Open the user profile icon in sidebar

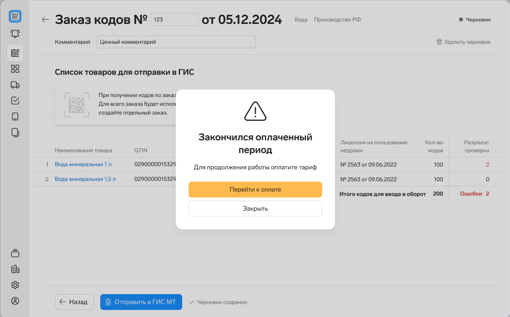point(15,301)
